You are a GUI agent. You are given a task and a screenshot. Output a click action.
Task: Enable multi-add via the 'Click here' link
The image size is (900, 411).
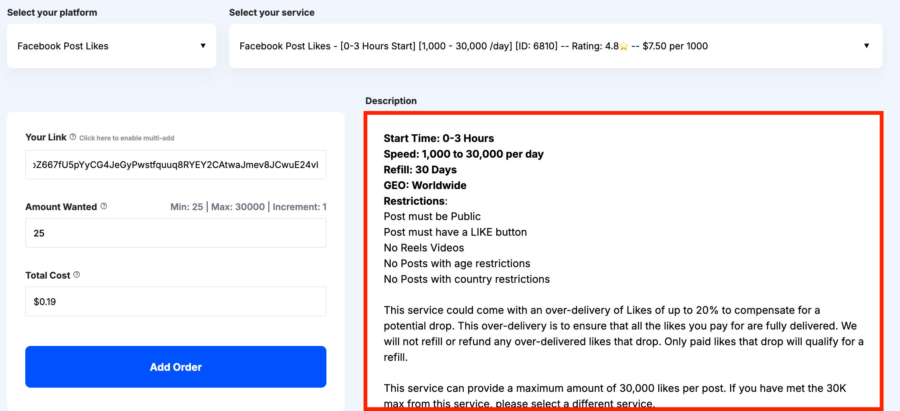point(126,138)
